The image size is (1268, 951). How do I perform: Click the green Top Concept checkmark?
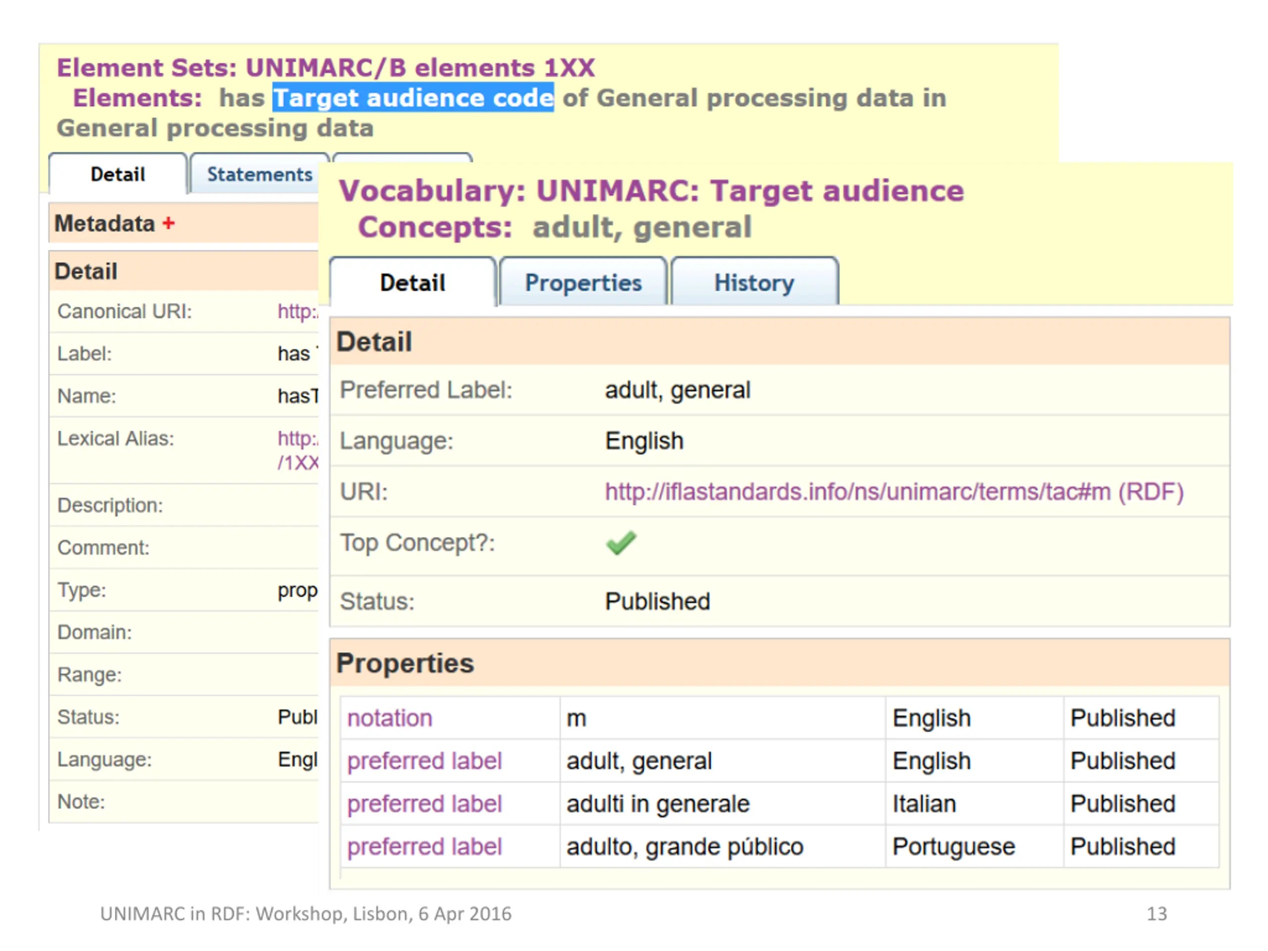pyautogui.click(x=621, y=543)
